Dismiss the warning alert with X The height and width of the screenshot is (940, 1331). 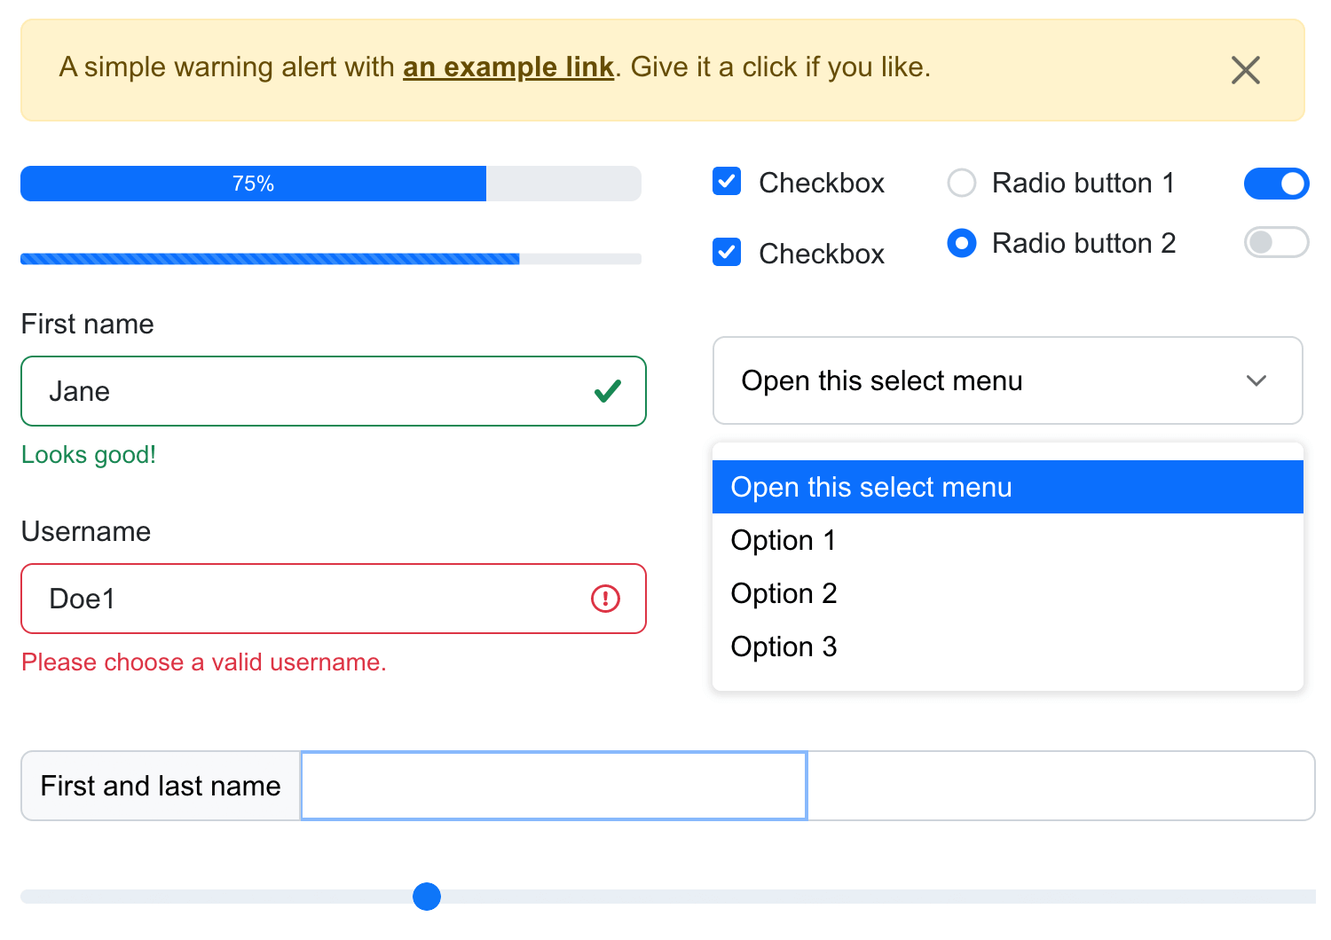tap(1246, 70)
